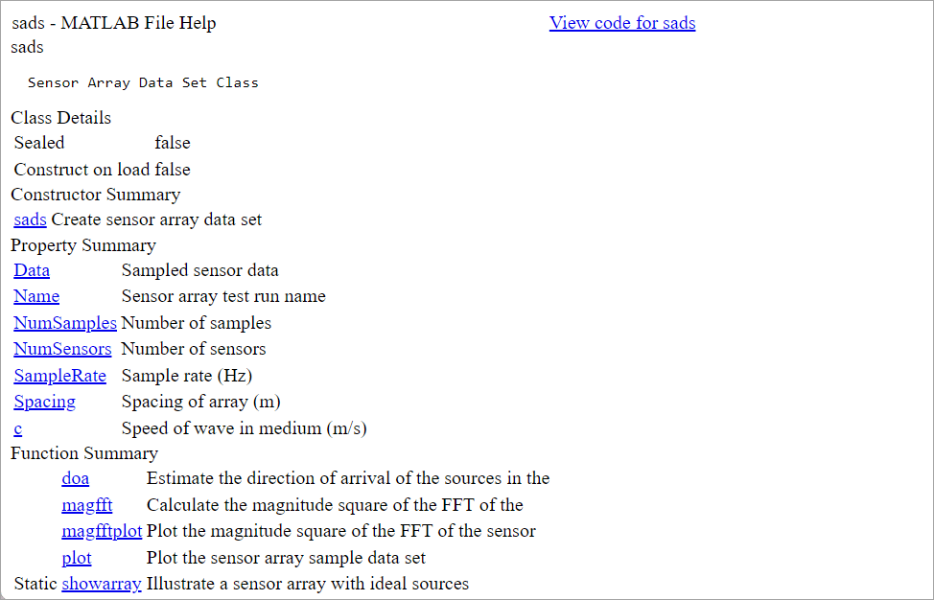934x600 pixels.
Task: Go to the NumSensors property link
Action: point(62,349)
